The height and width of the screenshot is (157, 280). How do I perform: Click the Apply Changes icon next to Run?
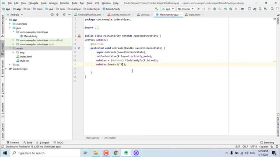tap(204, 9)
